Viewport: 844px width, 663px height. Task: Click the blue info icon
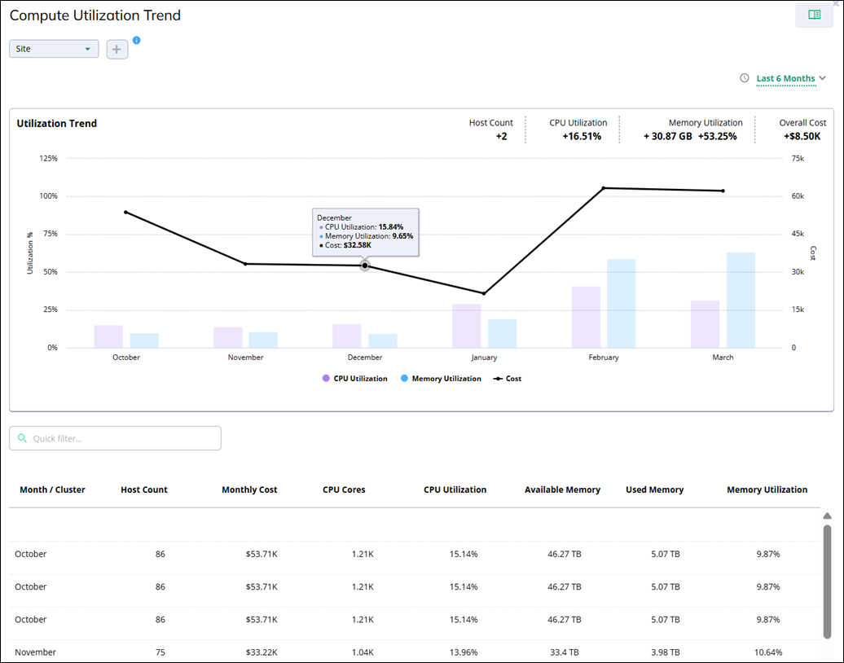click(x=136, y=40)
